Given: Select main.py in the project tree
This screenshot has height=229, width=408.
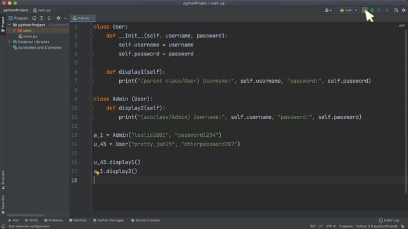Looking at the screenshot, I should click(x=28, y=36).
